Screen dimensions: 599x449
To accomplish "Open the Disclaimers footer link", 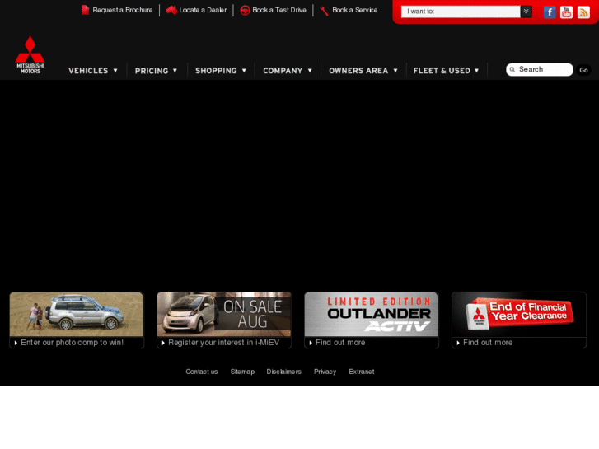I will coord(283,372).
